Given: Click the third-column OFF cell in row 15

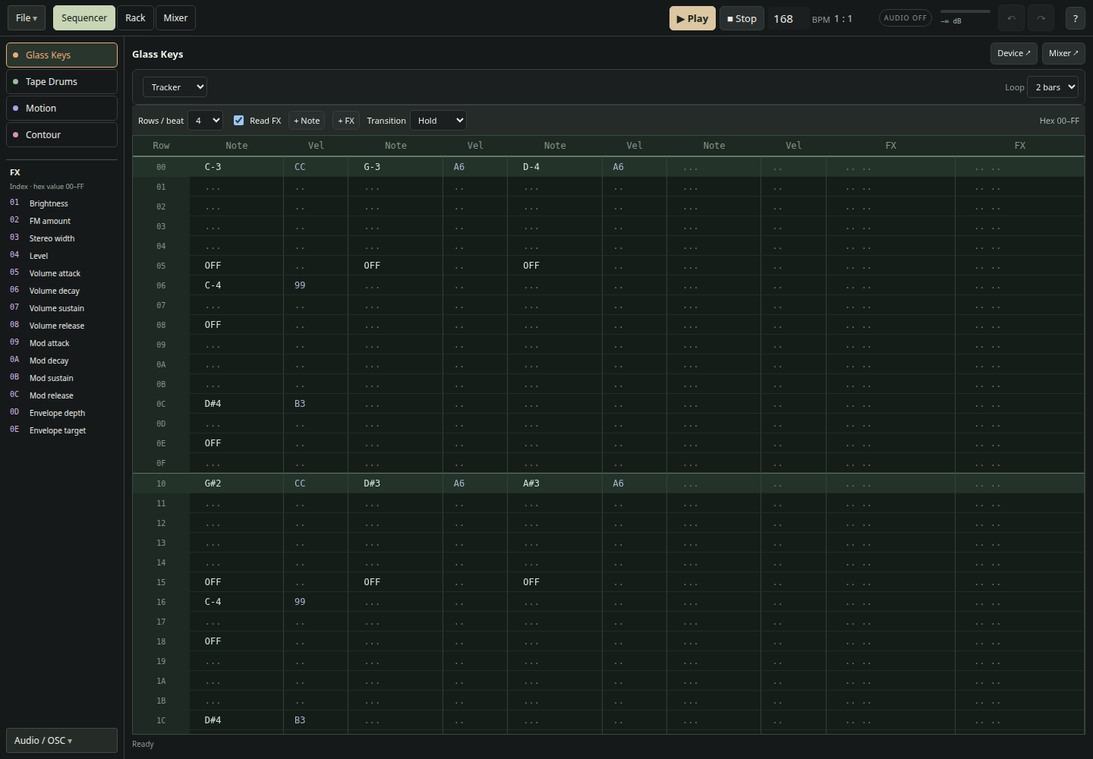Looking at the screenshot, I should (555, 582).
